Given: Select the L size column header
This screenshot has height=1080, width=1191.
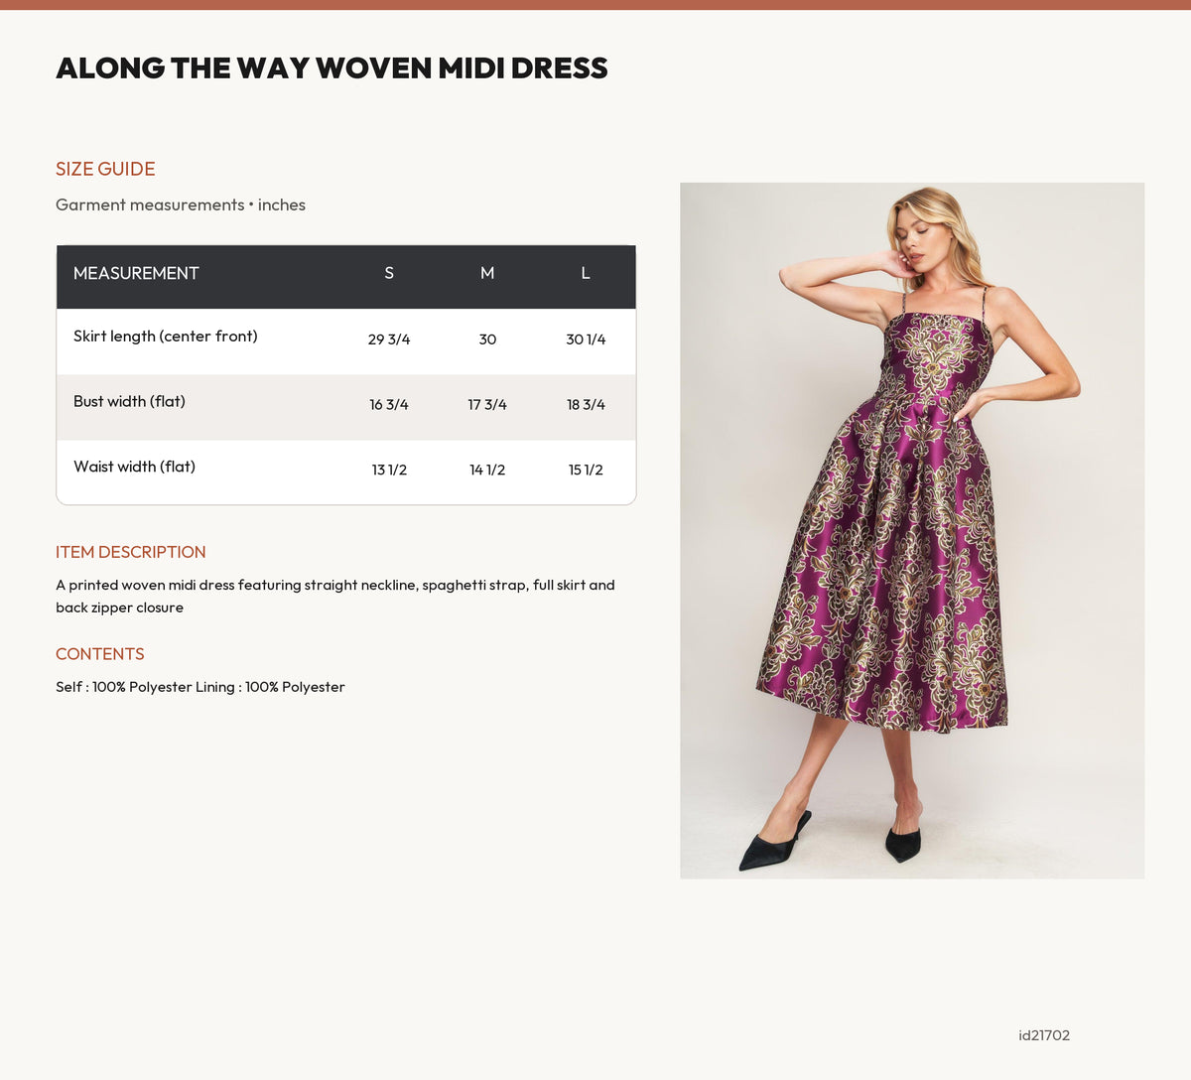Looking at the screenshot, I should [586, 273].
